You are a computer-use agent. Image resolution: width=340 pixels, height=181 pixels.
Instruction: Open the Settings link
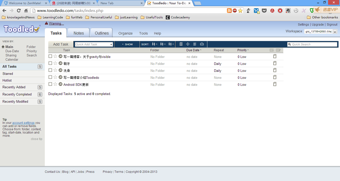pos(303,25)
